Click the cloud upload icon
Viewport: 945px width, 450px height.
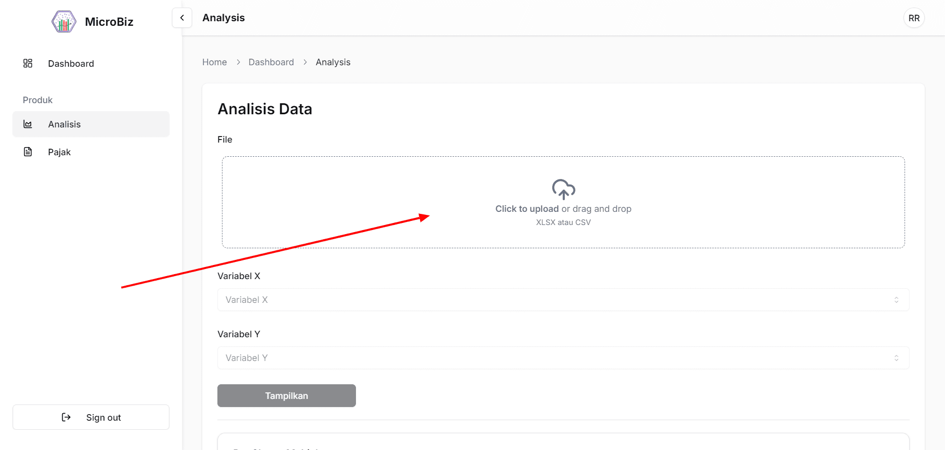pyautogui.click(x=563, y=190)
